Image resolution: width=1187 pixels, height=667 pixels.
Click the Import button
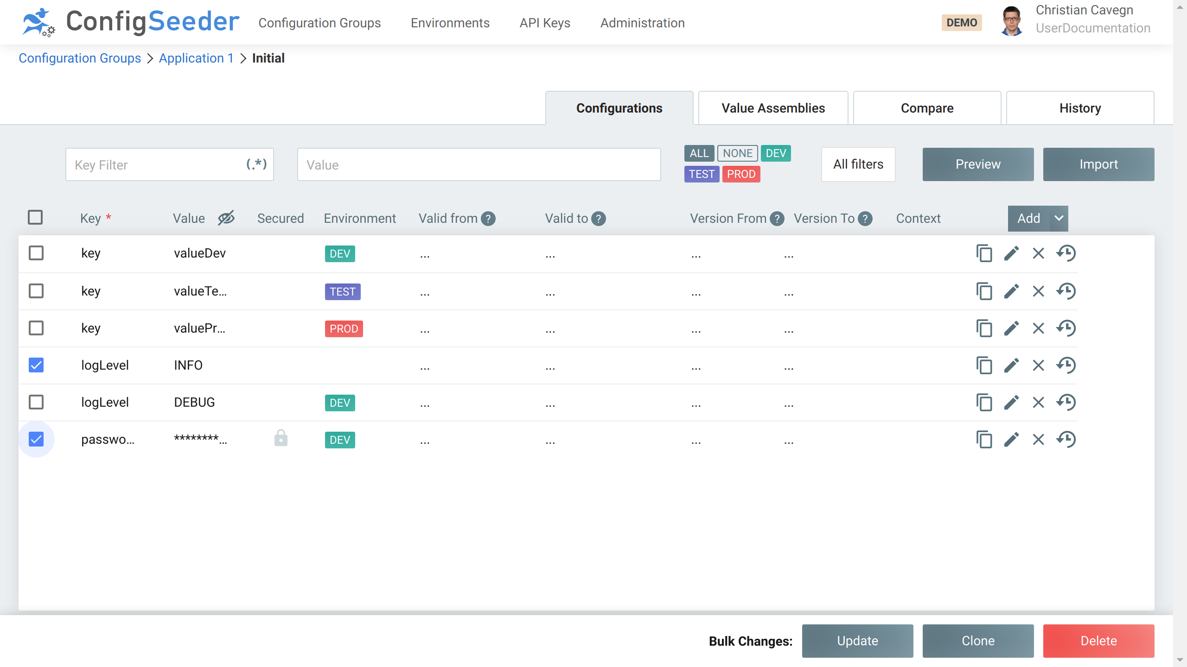tap(1098, 164)
